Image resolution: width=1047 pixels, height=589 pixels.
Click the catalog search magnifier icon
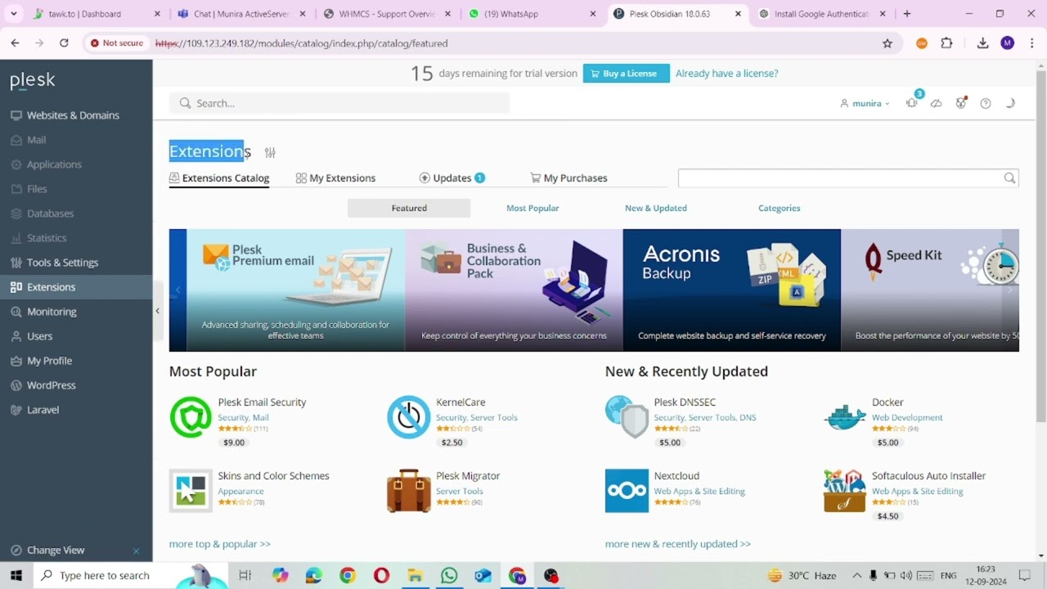(1010, 178)
